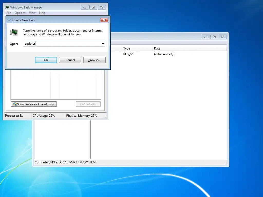Screen dimensions: 263x197
Task: Maximize the Windows Task Manager window
Action: (x=93, y=7)
